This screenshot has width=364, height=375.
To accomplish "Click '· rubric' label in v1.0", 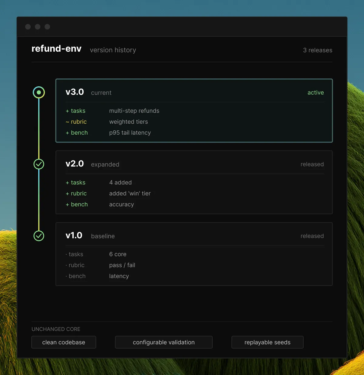I will [x=75, y=265].
